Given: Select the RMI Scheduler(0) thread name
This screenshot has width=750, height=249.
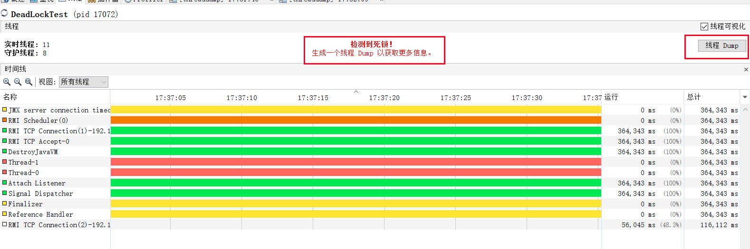Looking at the screenshot, I should tap(38, 120).
